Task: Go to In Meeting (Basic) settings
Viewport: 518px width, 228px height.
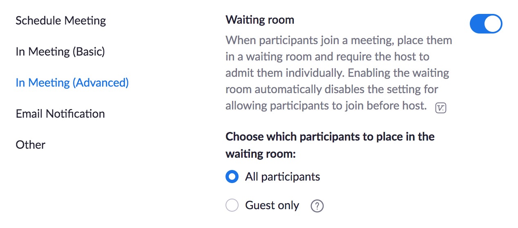Action: tap(60, 52)
